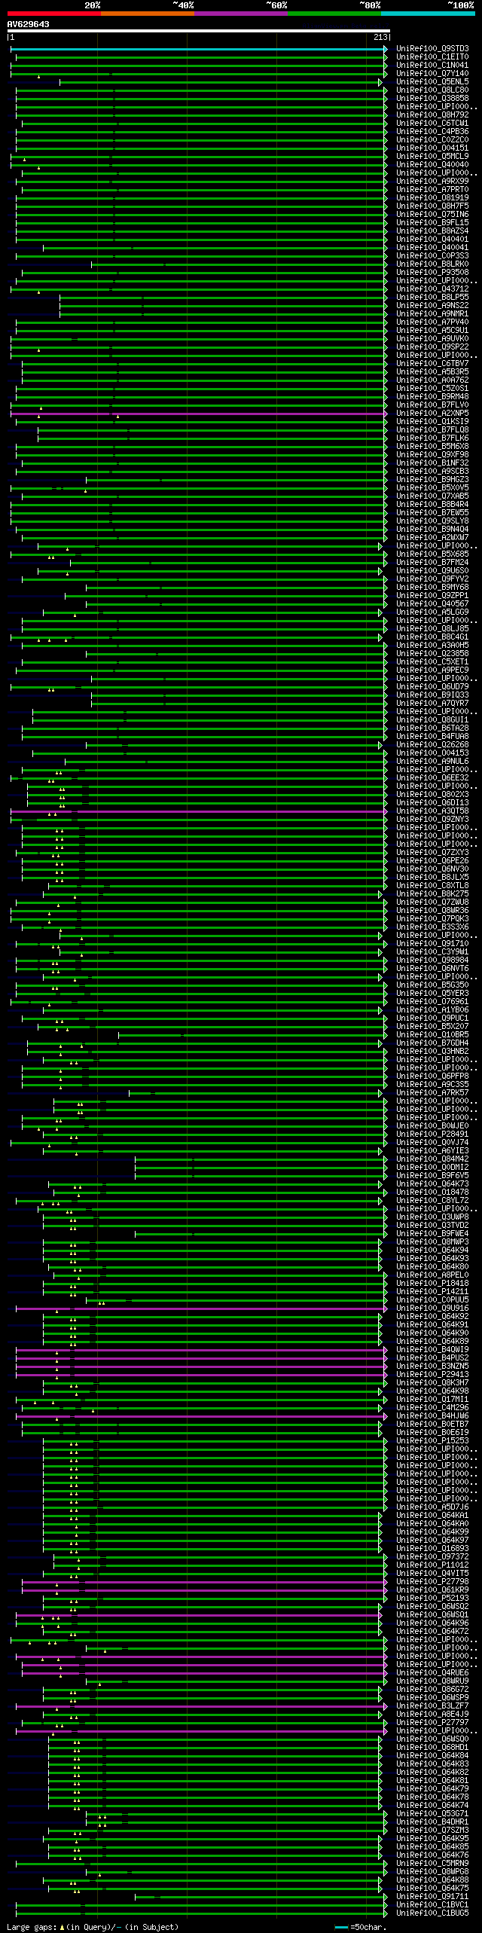Click the orange ~40% identity legend bar
This screenshot has height=1933, width=482.
[x=148, y=14]
